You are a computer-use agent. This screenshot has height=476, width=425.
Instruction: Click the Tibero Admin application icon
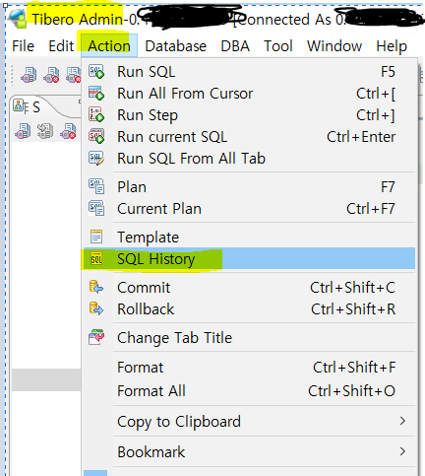click(18, 19)
